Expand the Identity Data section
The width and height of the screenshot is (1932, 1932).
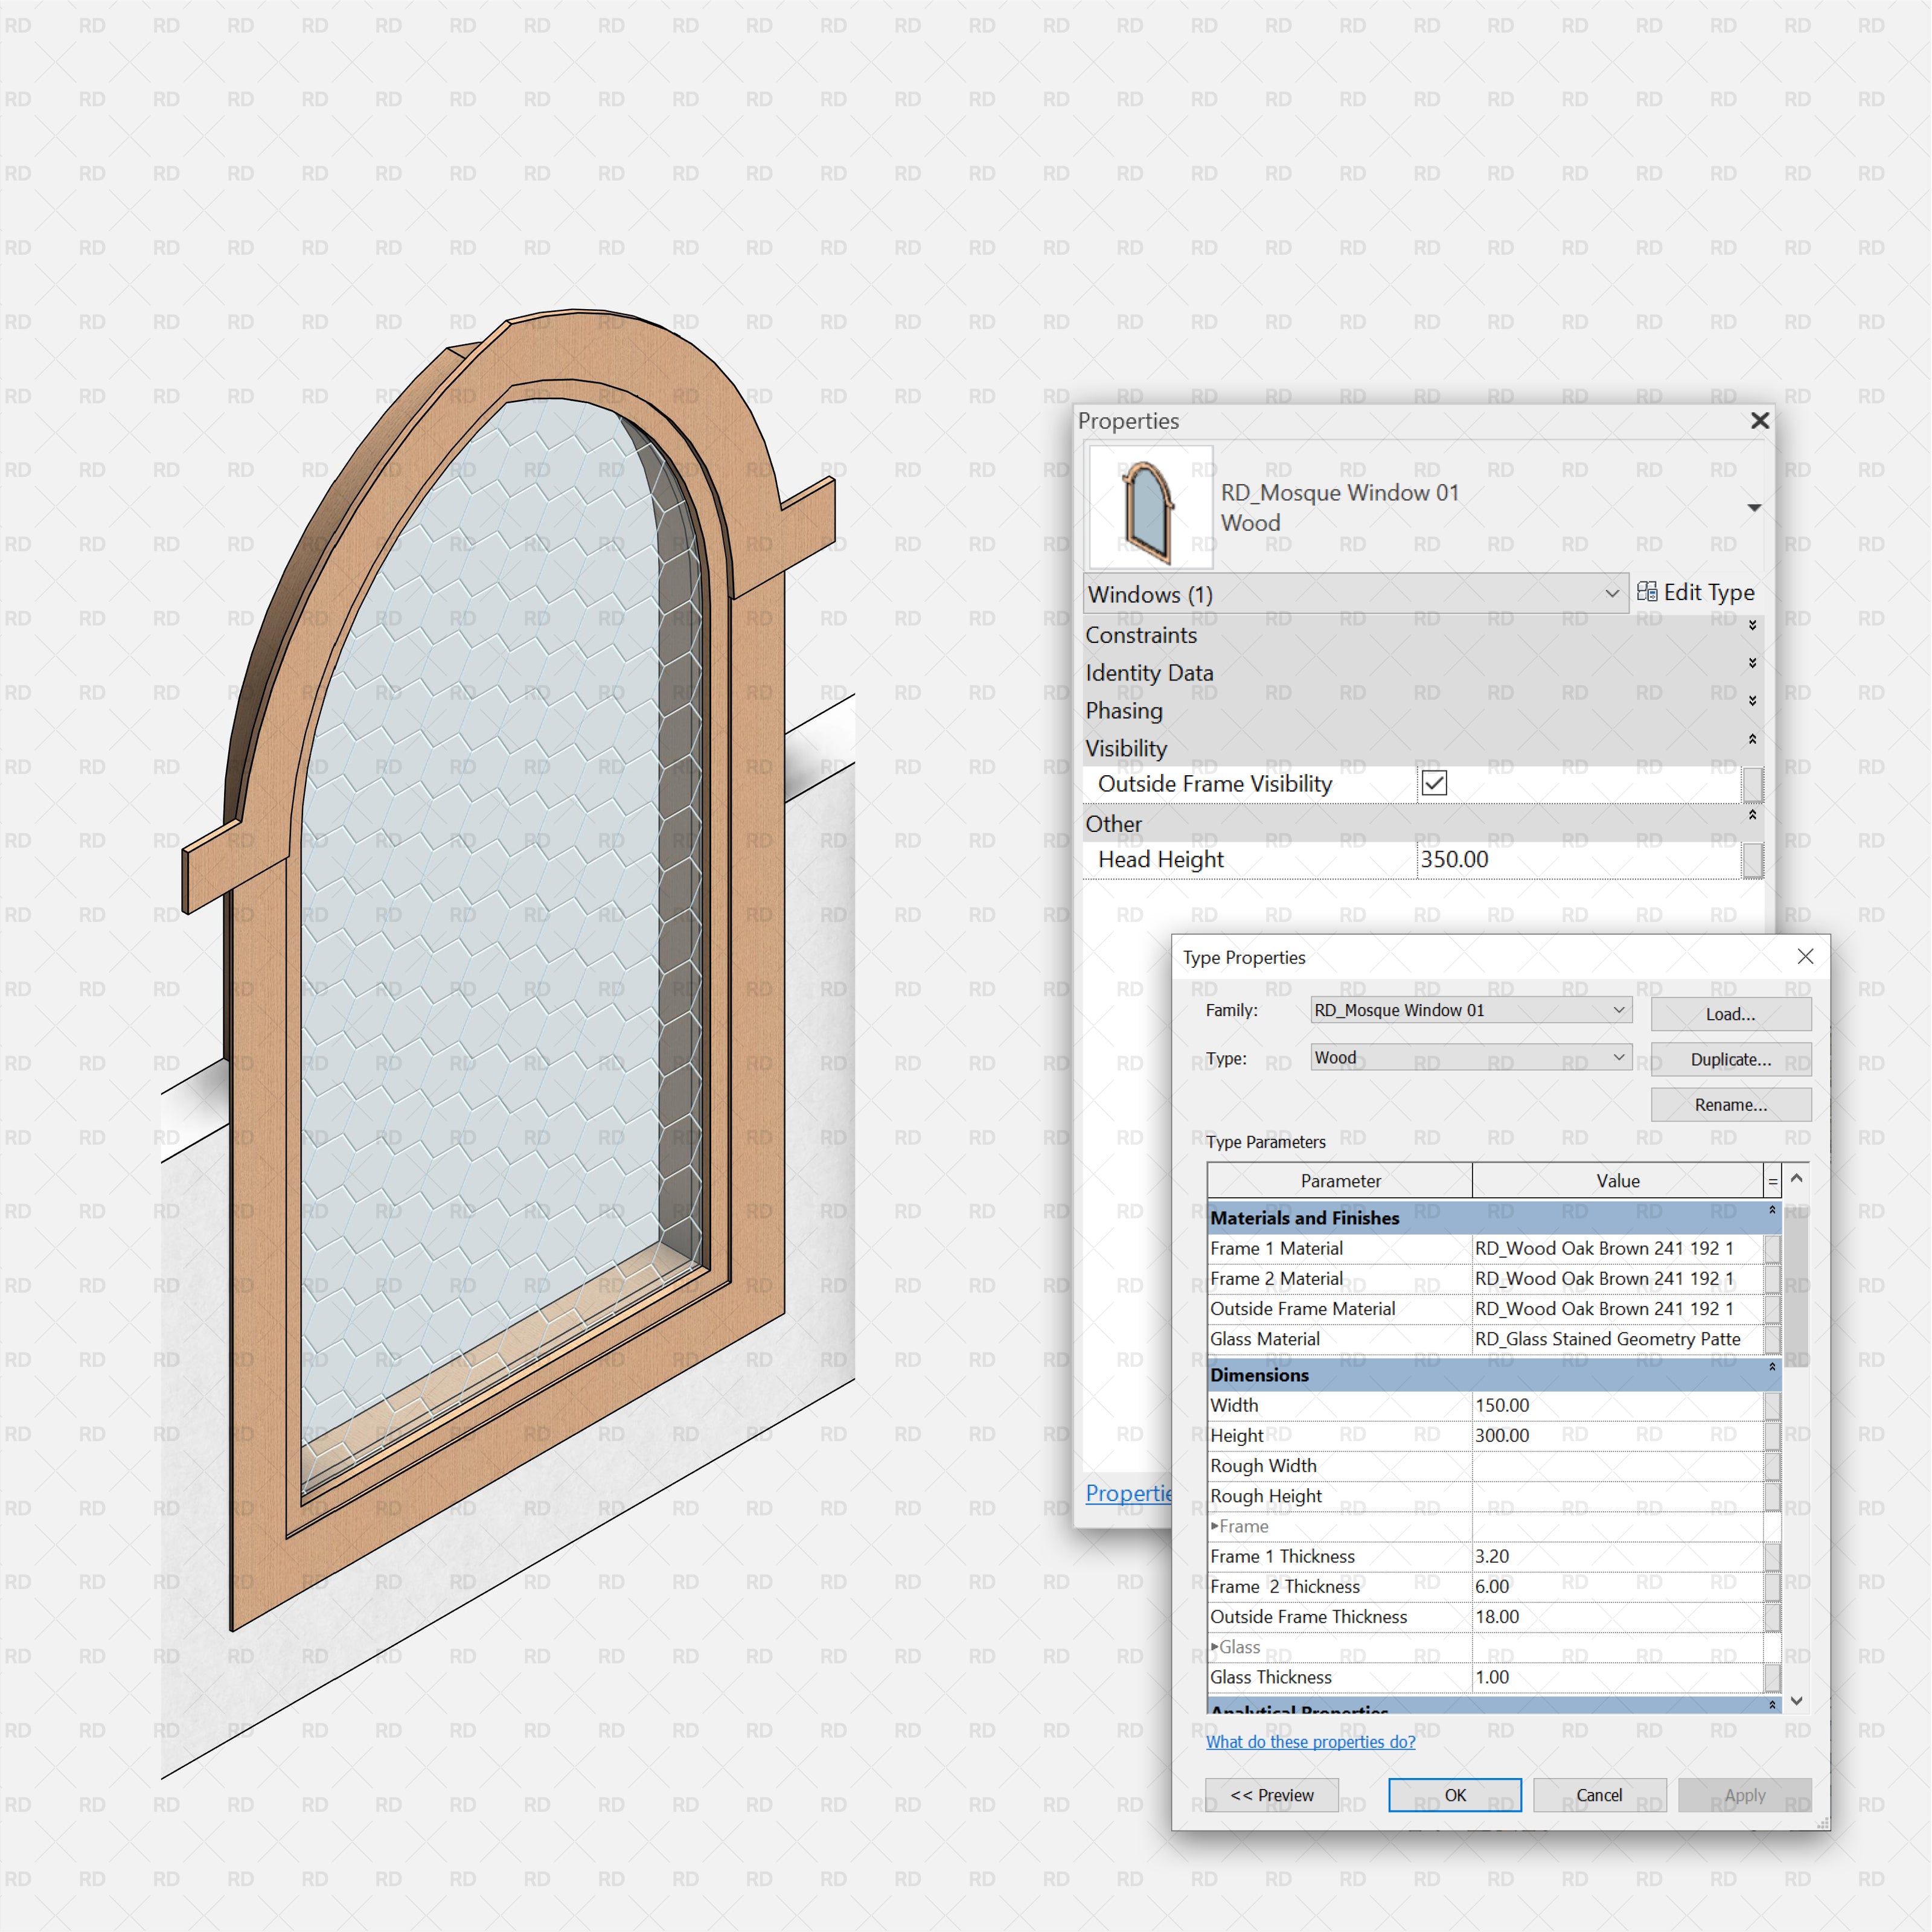(1753, 663)
